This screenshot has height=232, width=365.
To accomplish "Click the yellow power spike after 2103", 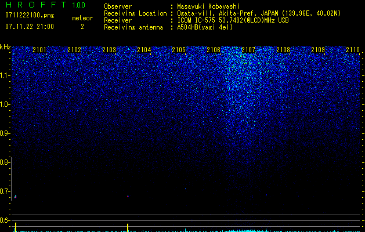I will pos(128,227).
